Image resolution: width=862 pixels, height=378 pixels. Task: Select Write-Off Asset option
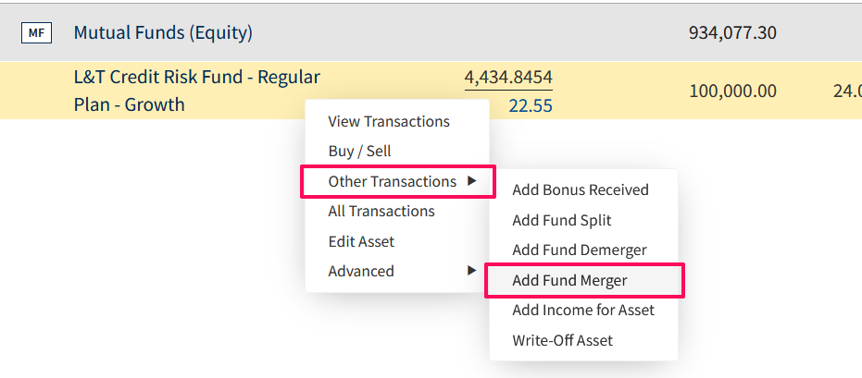click(562, 340)
